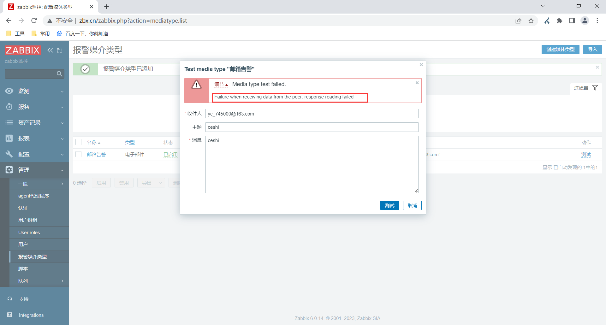This screenshot has height=325, width=606.
Task: Click the headset icon beside 支持
Action: tap(10, 299)
